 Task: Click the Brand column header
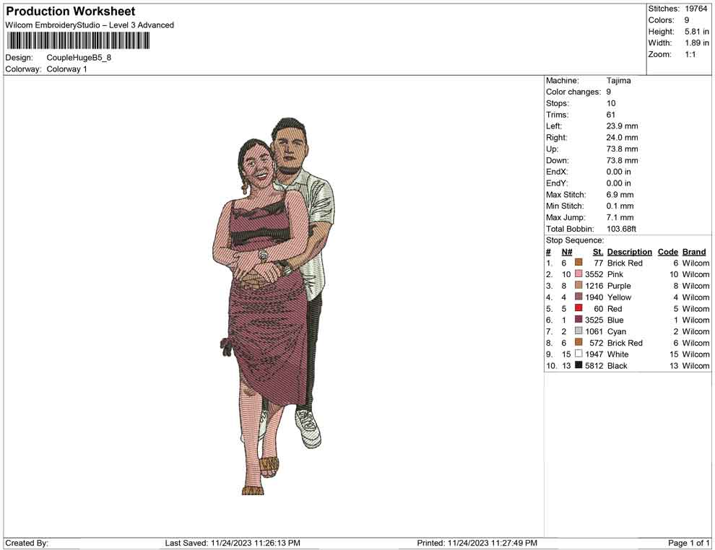pos(693,252)
